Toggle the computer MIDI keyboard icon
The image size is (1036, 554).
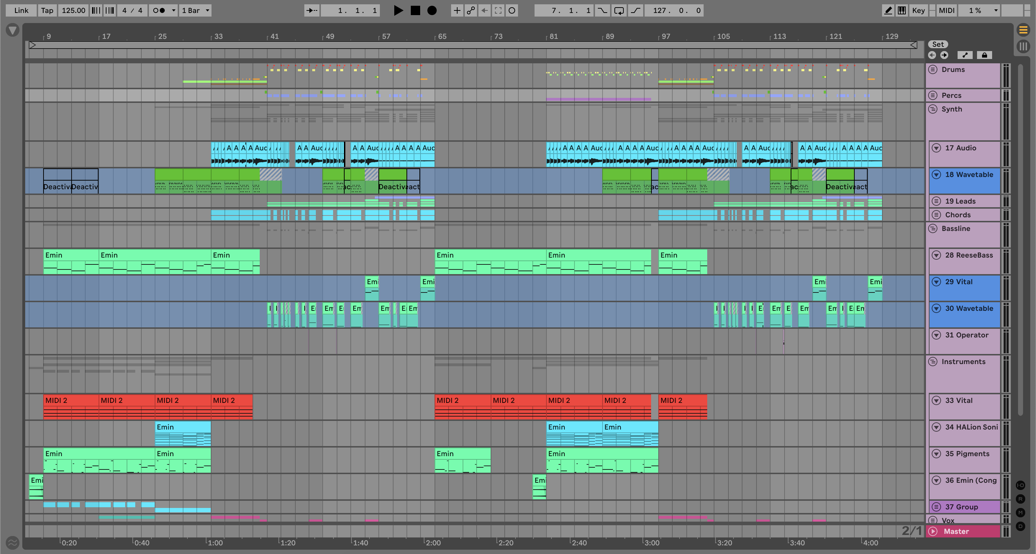coord(902,10)
